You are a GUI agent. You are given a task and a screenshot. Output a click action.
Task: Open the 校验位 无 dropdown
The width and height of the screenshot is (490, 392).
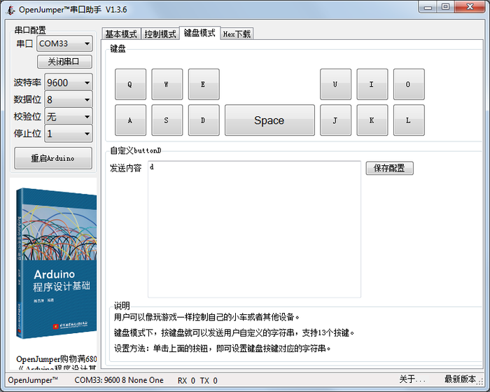(x=69, y=117)
